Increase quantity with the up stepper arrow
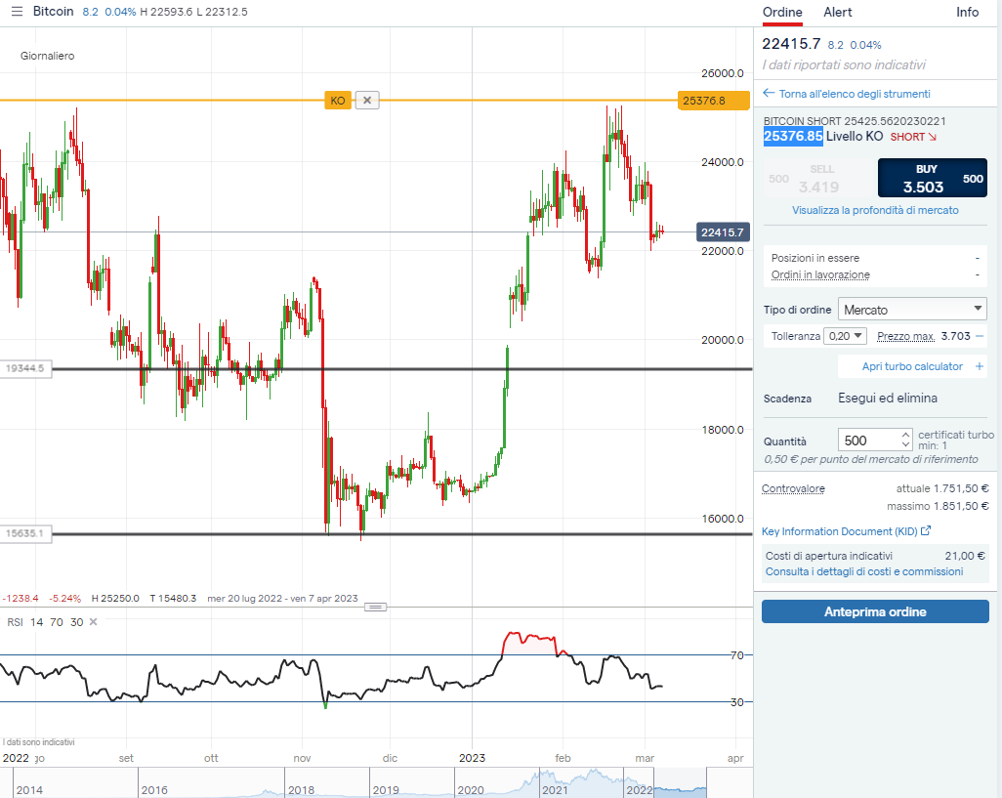This screenshot has width=1002, height=798. point(905,436)
